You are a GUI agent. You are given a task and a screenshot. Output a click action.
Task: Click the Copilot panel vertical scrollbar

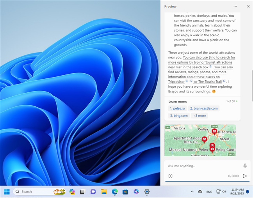(x=252, y=86)
